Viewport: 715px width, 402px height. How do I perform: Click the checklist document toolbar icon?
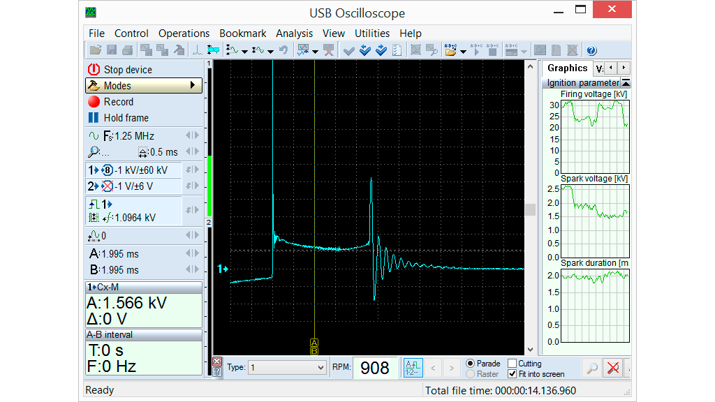(x=397, y=50)
